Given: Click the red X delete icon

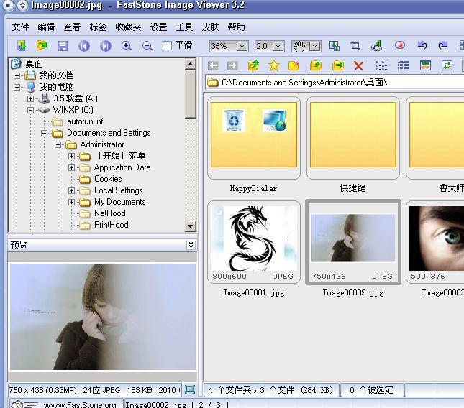Looking at the screenshot, I should click(358, 65).
